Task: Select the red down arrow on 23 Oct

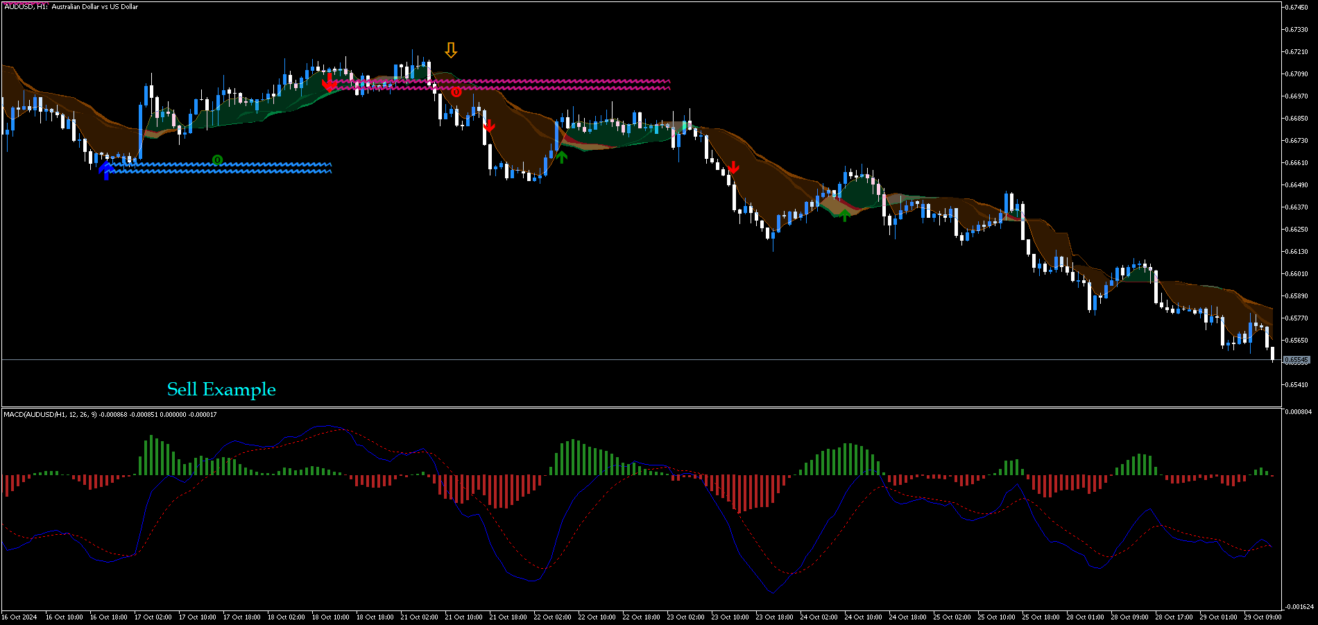Action: pyautogui.click(x=734, y=167)
